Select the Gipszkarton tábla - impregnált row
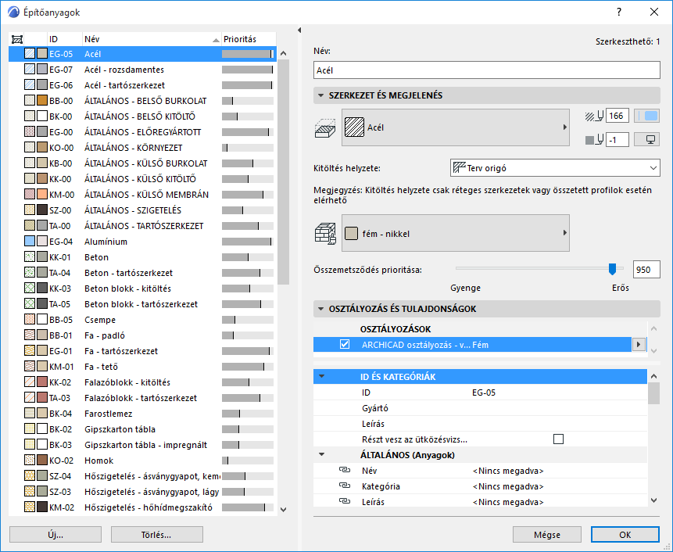The width and height of the screenshot is (673, 552). pos(142,445)
